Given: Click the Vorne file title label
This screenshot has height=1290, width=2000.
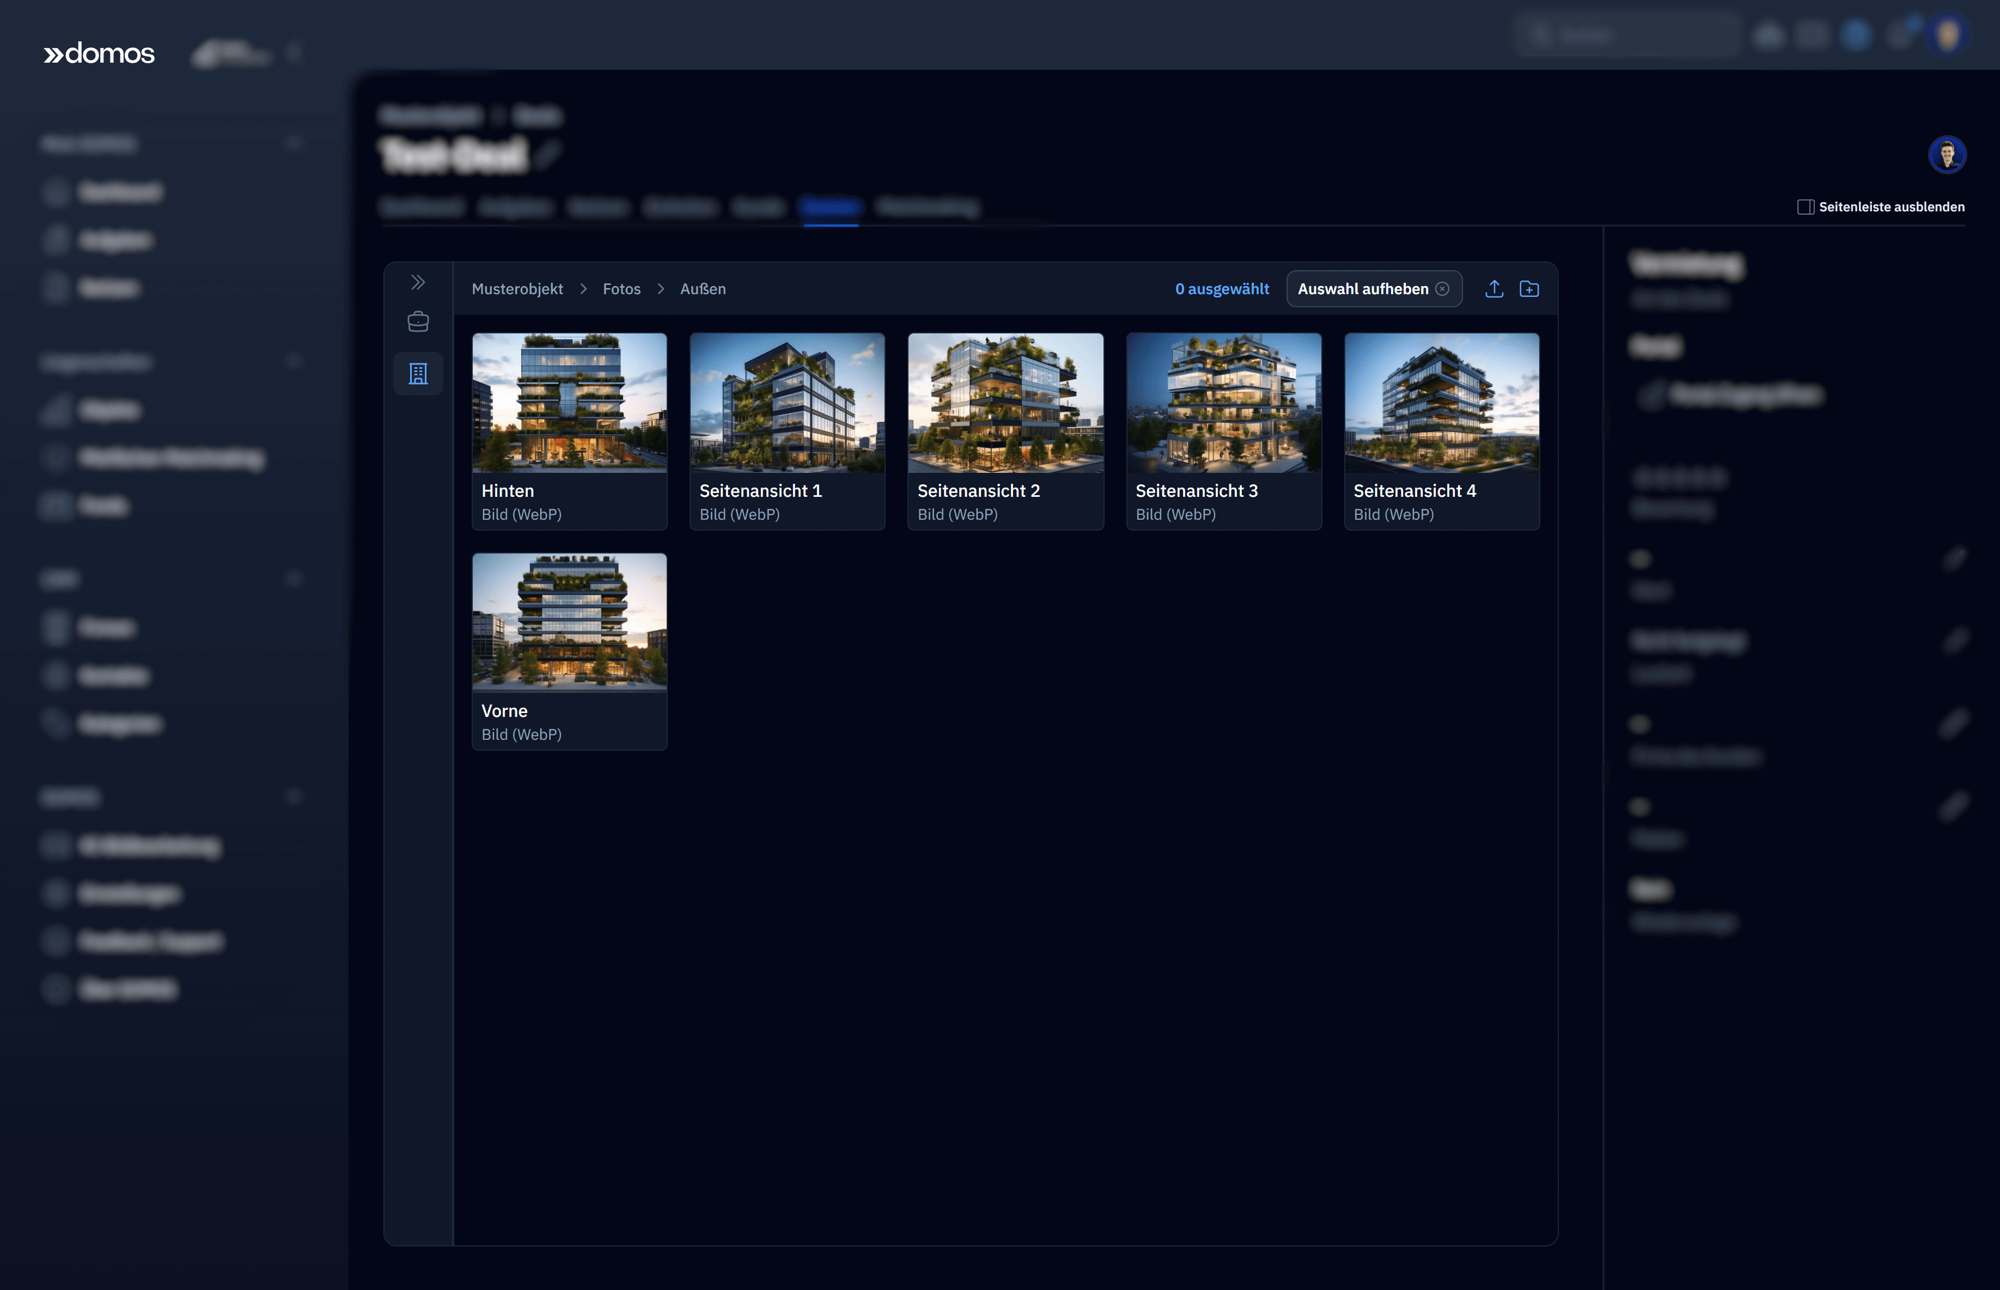Looking at the screenshot, I should pyautogui.click(x=504, y=711).
